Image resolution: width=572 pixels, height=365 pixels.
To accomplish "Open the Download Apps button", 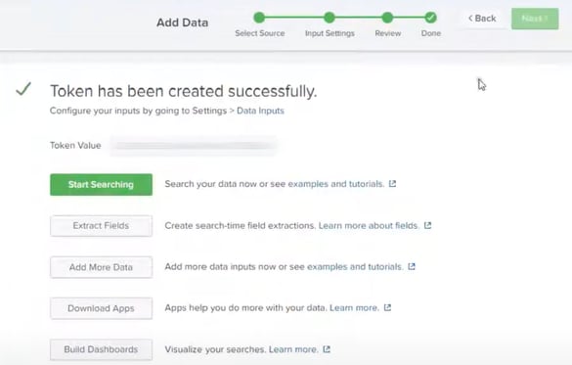I will click(x=101, y=308).
